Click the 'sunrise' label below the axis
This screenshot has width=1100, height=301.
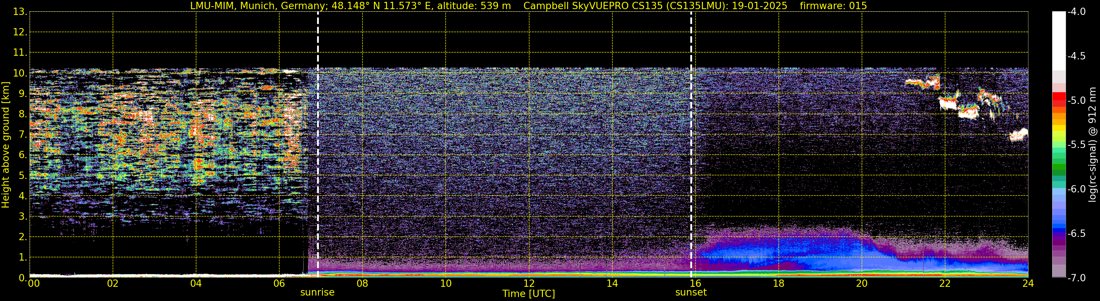click(x=317, y=293)
